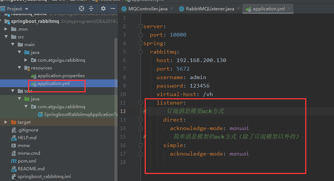
Task: Click the locate/scroll-from-source target icon
Action: [x=82, y=8]
